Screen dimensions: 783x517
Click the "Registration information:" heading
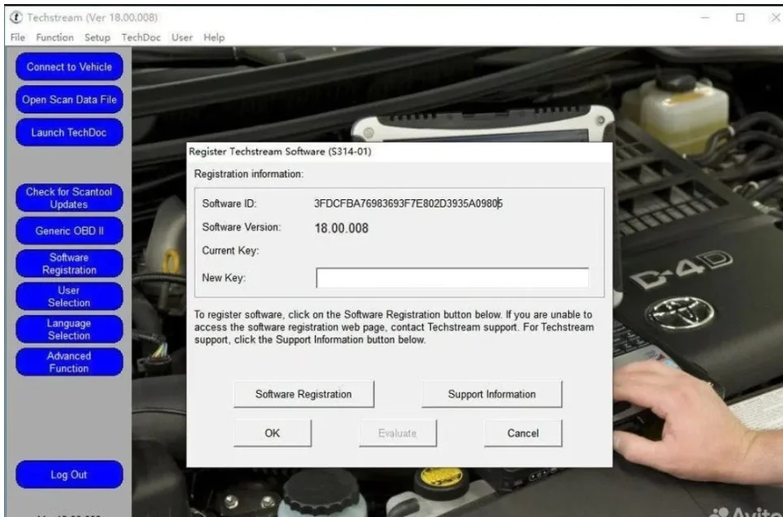point(248,174)
